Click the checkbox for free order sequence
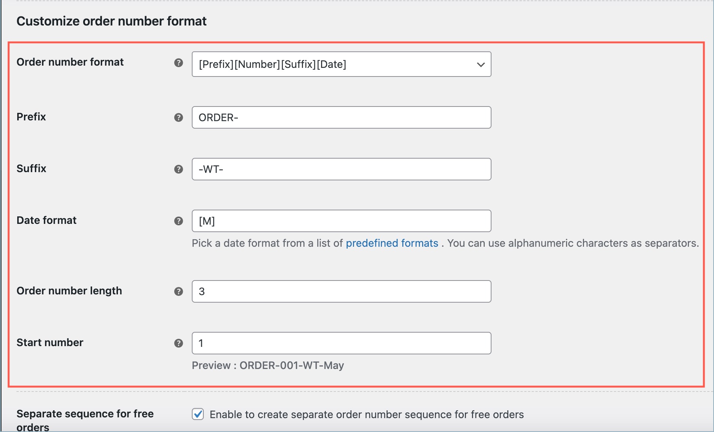This screenshot has width=714, height=432. [198, 414]
